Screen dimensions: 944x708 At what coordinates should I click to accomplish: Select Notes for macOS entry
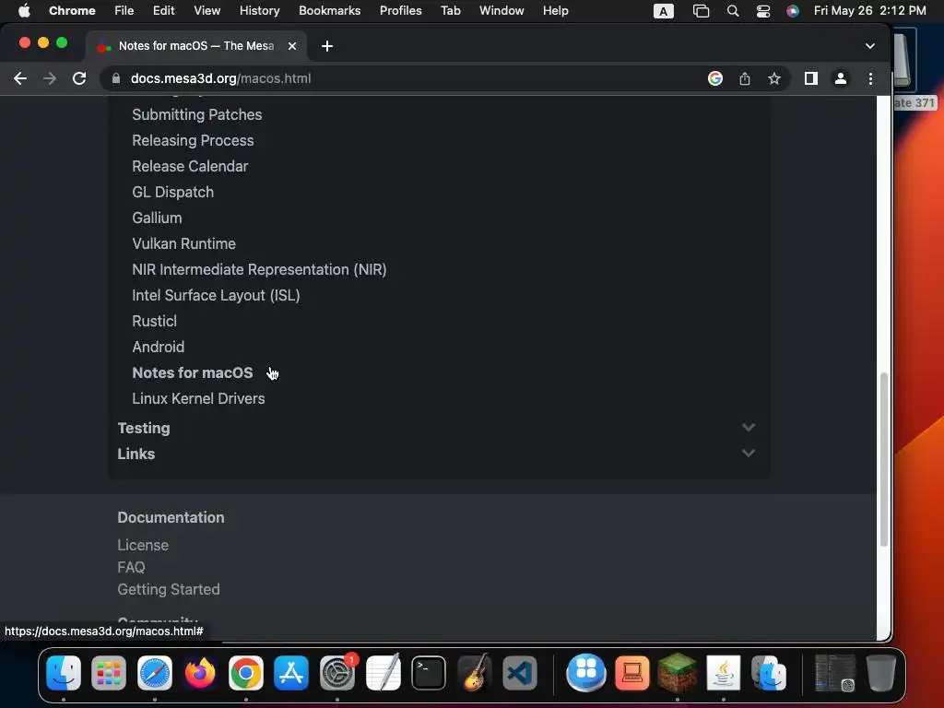192,373
